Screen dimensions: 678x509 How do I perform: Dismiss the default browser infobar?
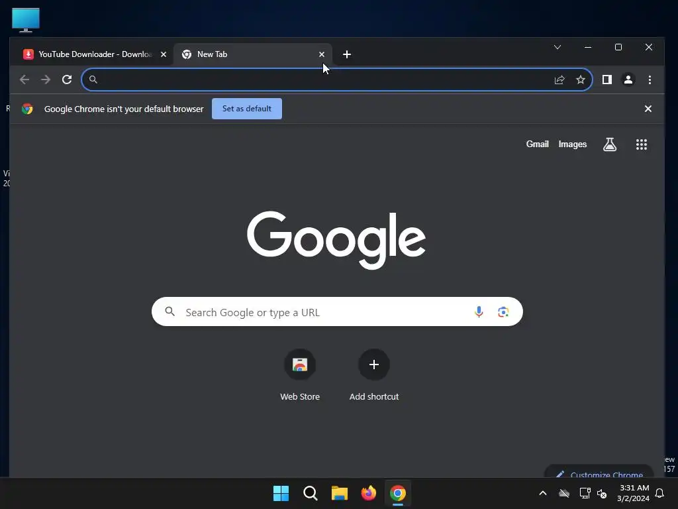click(648, 109)
